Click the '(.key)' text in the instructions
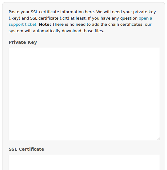The height and width of the screenshot is (170, 167). click(14, 18)
